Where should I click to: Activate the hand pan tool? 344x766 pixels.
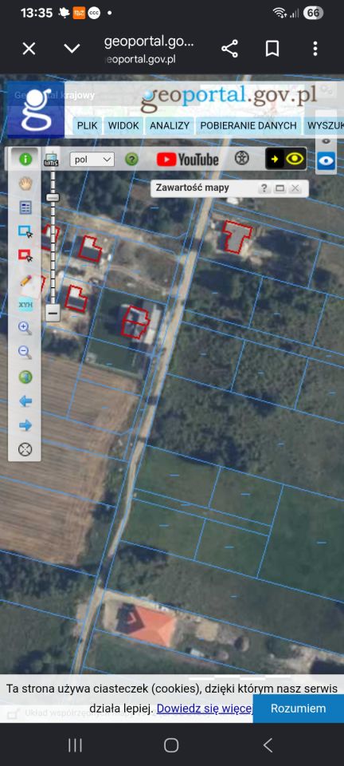[x=25, y=184]
